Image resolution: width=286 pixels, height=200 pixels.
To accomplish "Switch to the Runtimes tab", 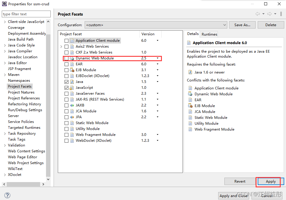I will (209, 34).
